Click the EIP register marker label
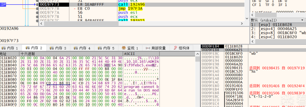 3,5
